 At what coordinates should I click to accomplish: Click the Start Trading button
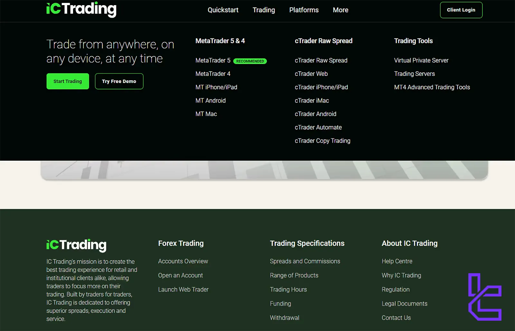pos(68,81)
